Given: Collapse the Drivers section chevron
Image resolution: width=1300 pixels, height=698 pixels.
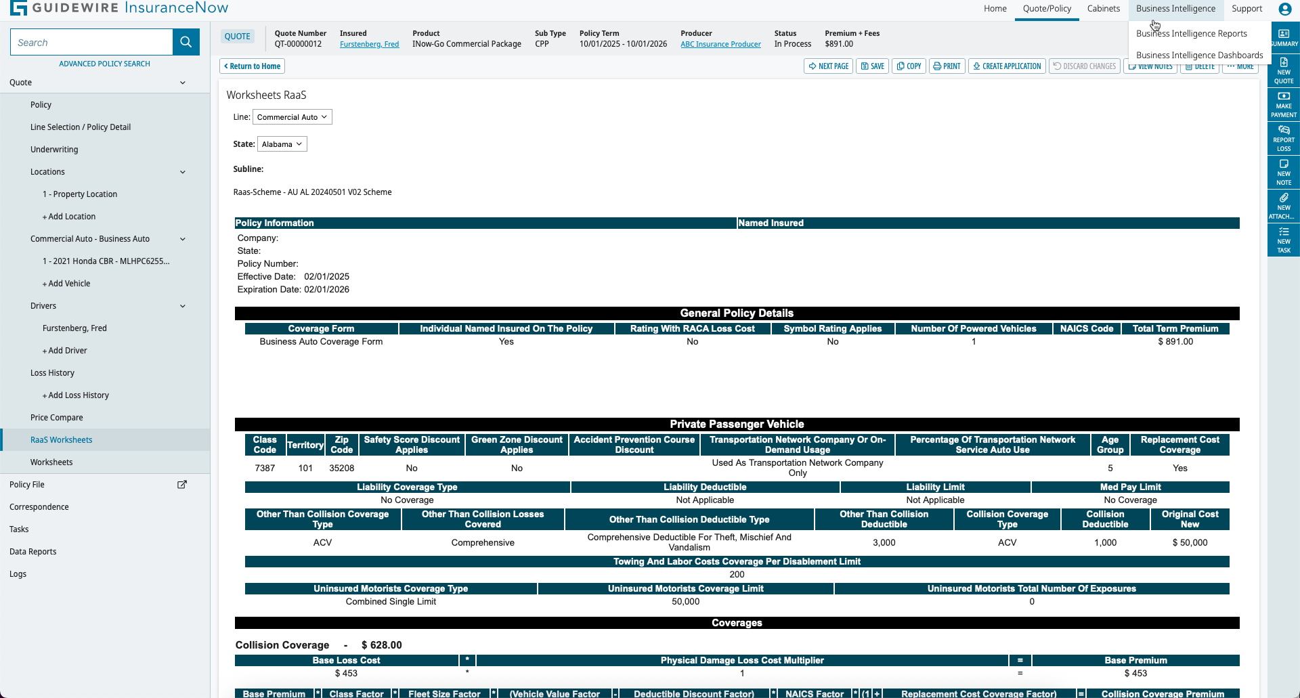Looking at the screenshot, I should click(x=183, y=306).
